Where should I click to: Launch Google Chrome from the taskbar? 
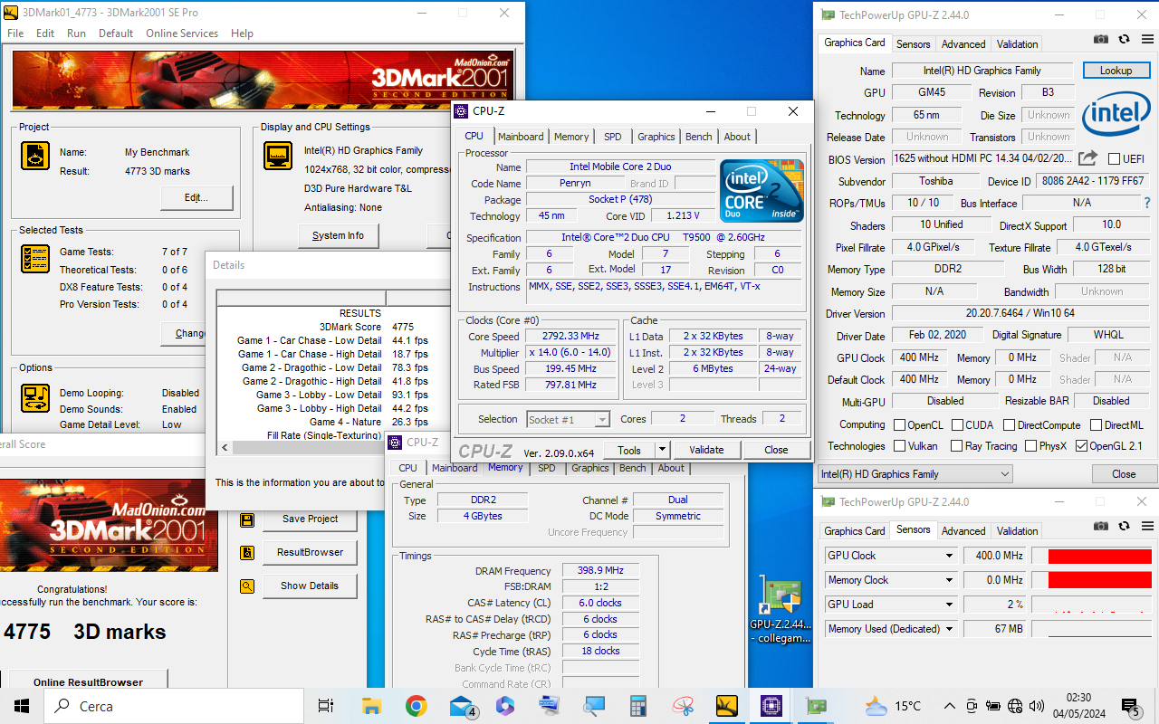tap(416, 706)
